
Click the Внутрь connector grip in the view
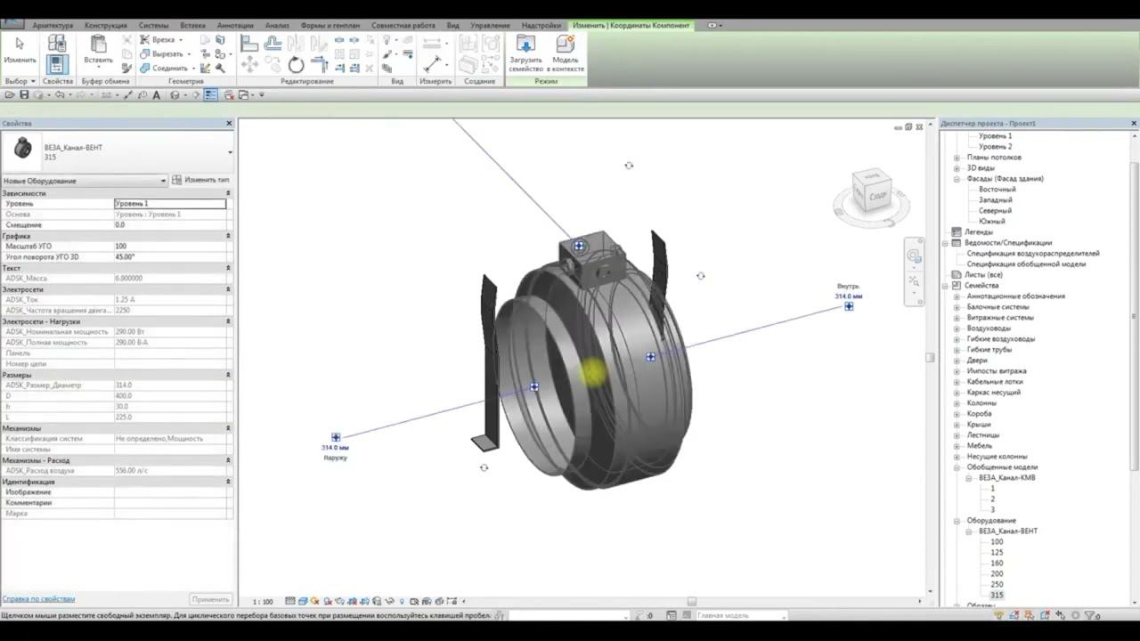[x=849, y=306]
